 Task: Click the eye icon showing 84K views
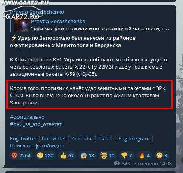point(117,163)
